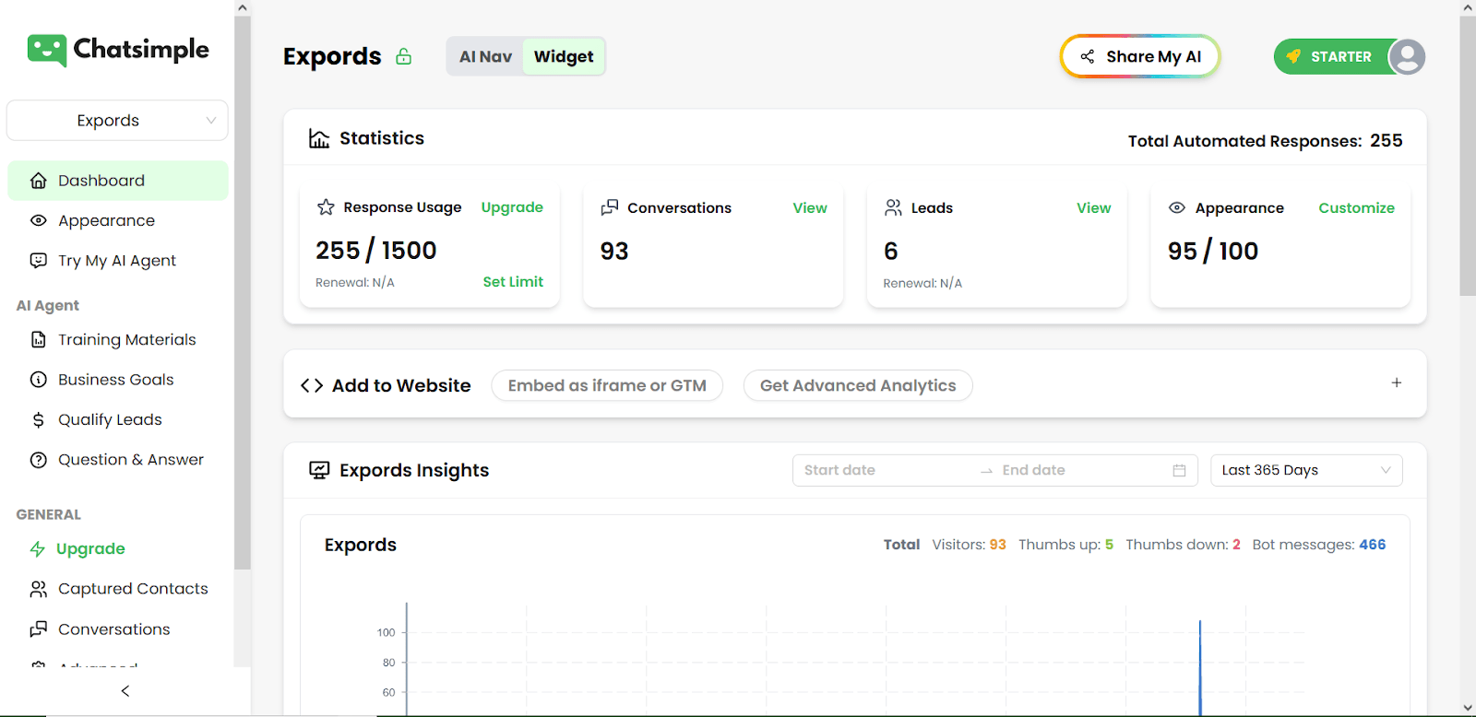Click the chat bubbles icon beside sidebar Conversations
Viewport: 1476px width, 717px height.
click(39, 629)
